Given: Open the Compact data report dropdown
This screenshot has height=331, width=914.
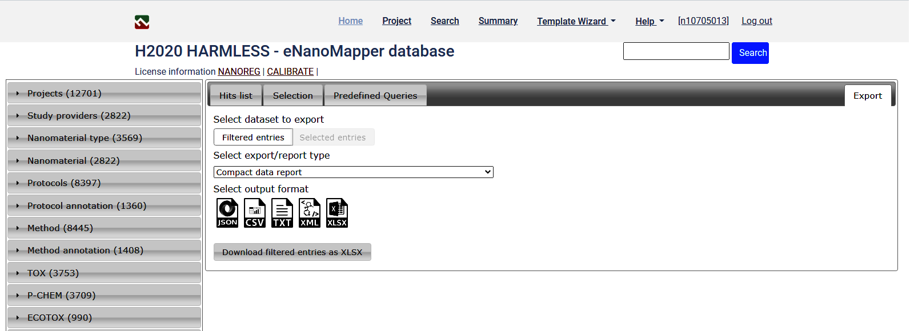Looking at the screenshot, I should (353, 172).
